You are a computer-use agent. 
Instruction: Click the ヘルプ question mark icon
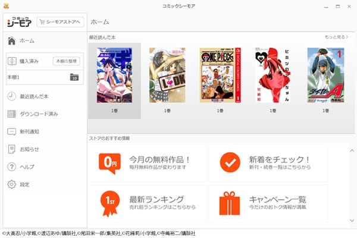(x=12, y=167)
